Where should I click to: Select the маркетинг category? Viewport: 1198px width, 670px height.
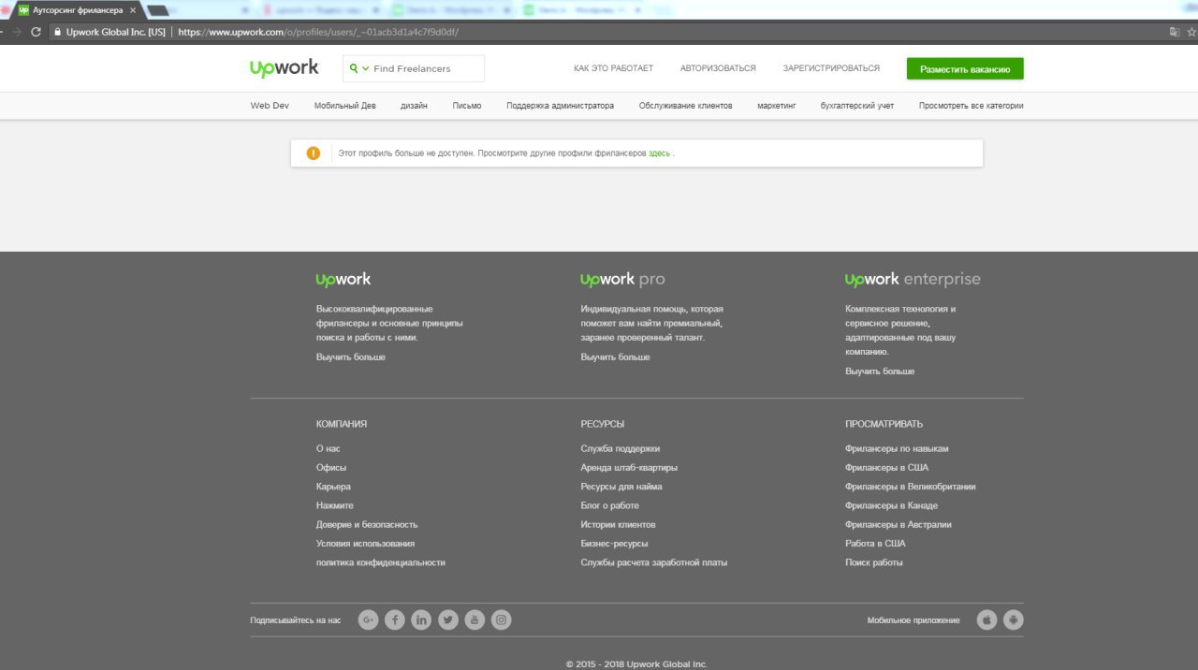click(777, 106)
